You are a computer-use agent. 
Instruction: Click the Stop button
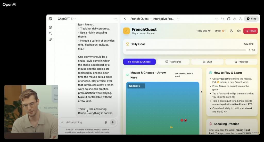(x=251, y=19)
